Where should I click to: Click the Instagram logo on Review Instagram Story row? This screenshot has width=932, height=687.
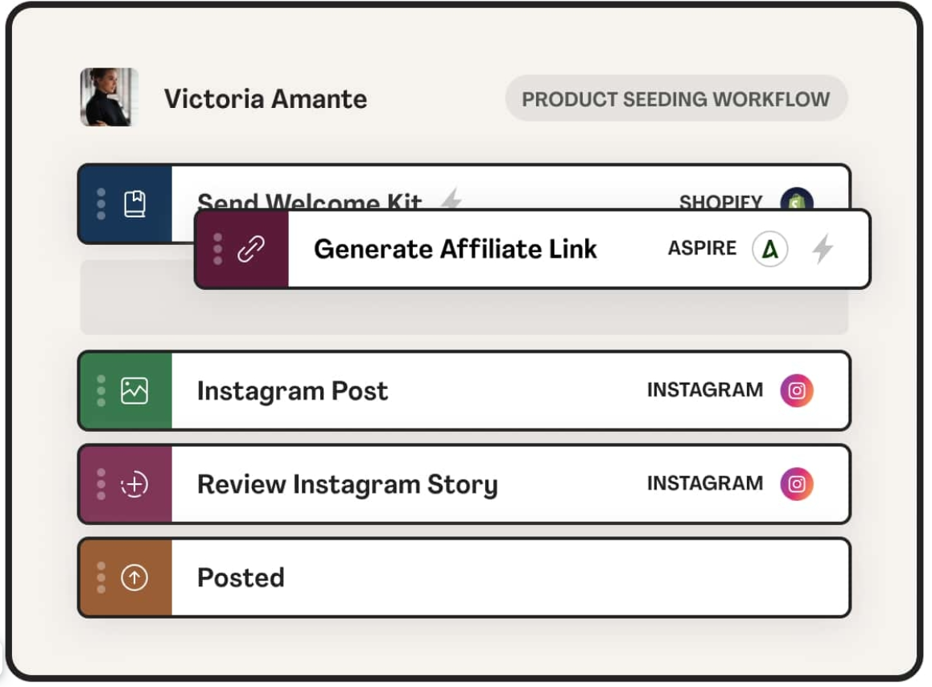[x=797, y=484]
